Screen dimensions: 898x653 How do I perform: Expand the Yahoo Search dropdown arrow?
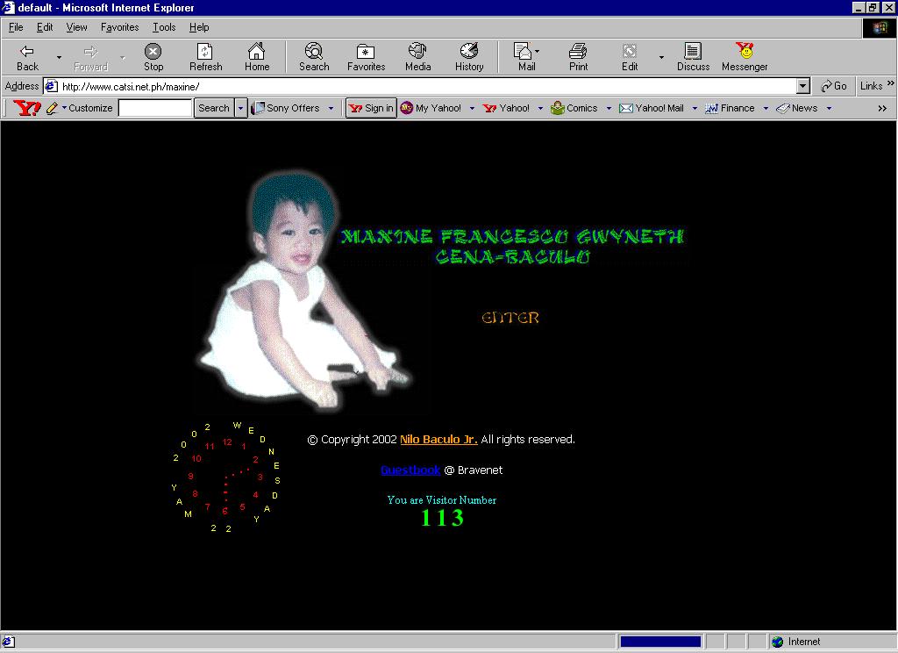[240, 108]
